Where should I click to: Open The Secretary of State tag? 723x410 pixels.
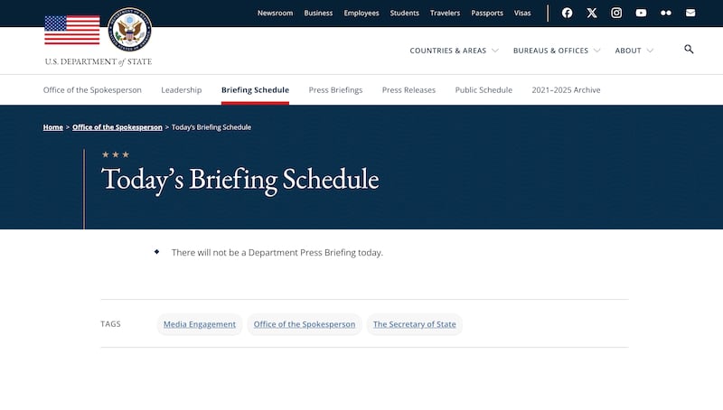(414, 324)
